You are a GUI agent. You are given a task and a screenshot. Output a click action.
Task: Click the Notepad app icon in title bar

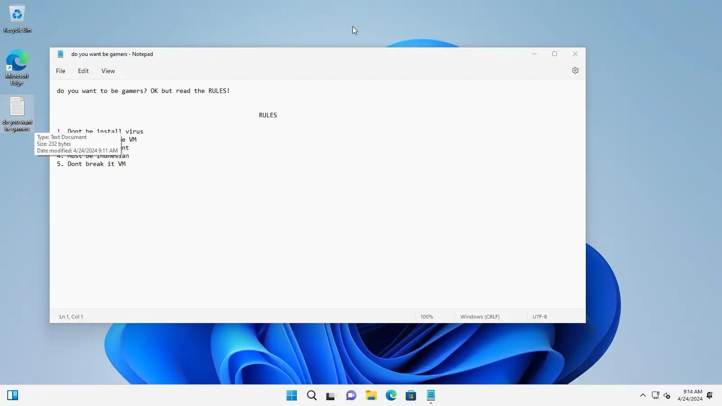point(60,54)
